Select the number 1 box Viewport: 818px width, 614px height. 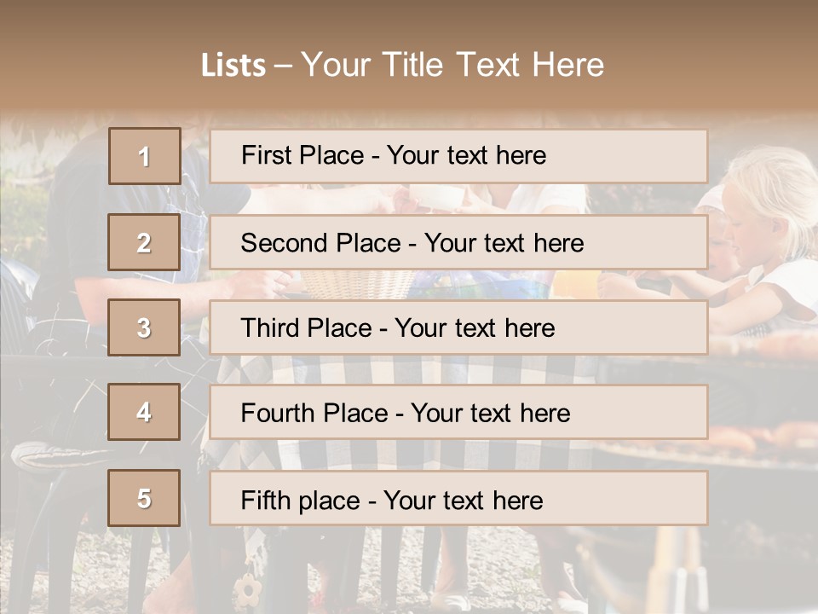click(144, 156)
